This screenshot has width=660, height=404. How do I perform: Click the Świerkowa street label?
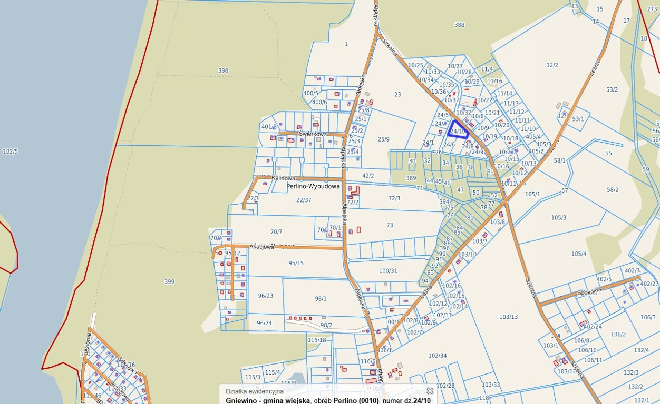(x=313, y=134)
